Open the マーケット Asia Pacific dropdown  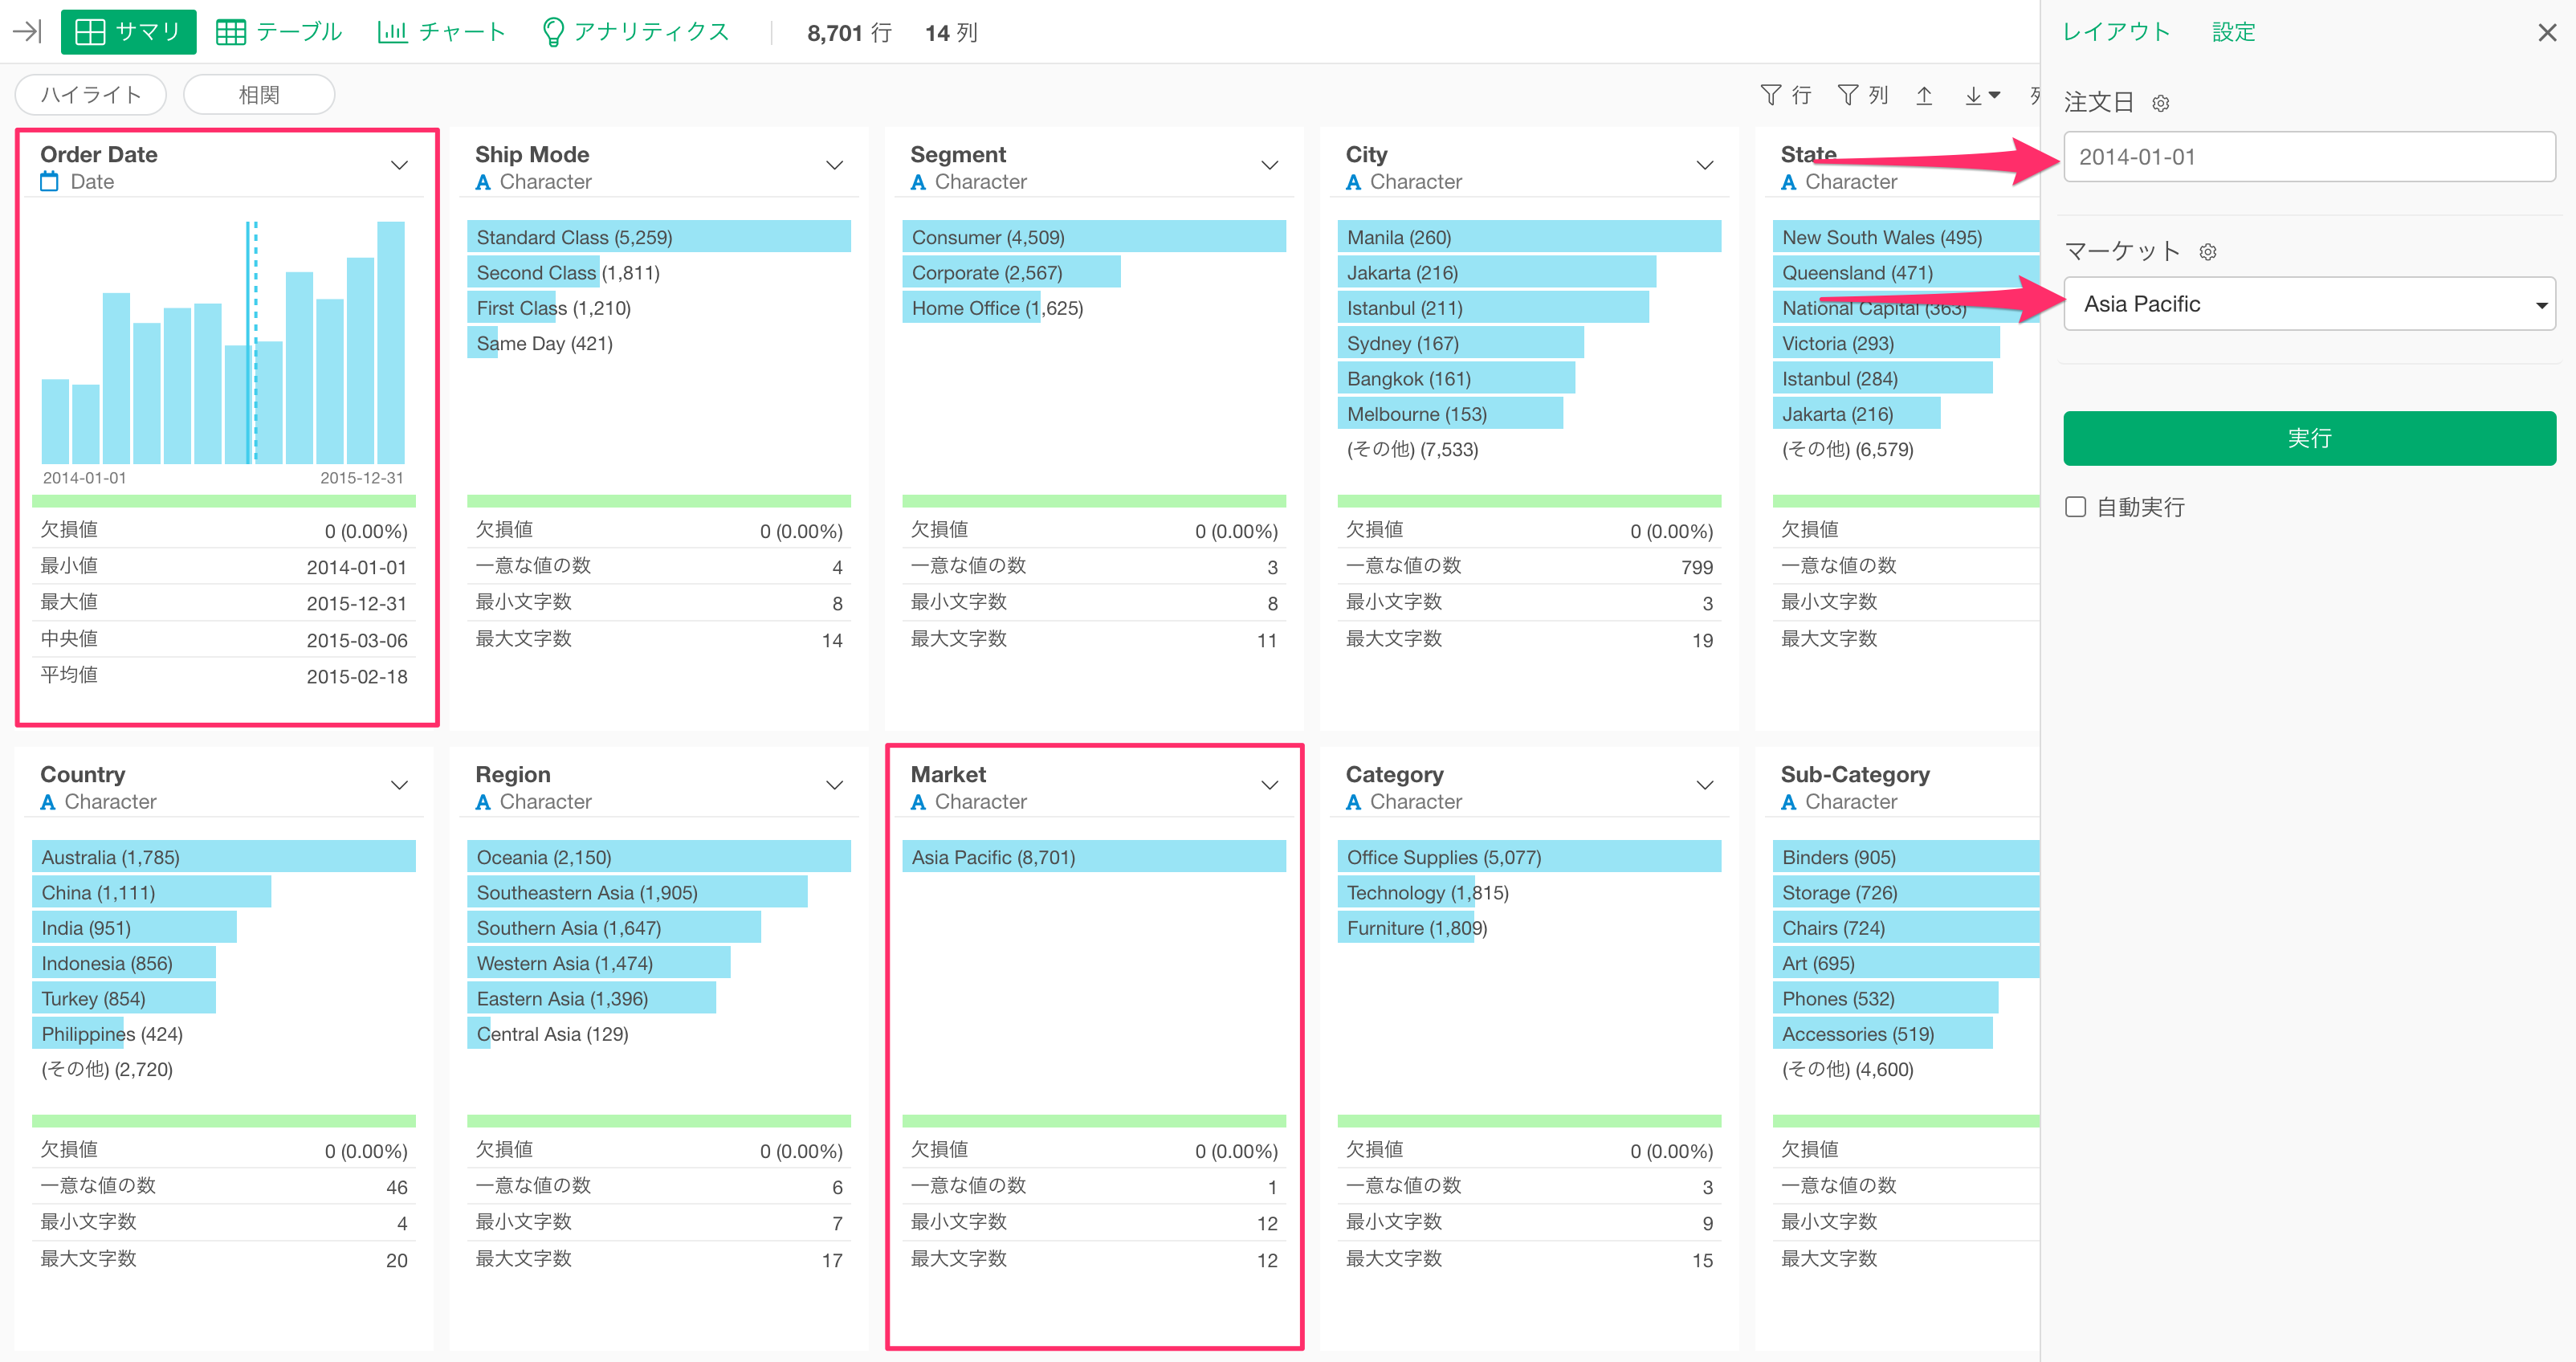tap(2309, 304)
